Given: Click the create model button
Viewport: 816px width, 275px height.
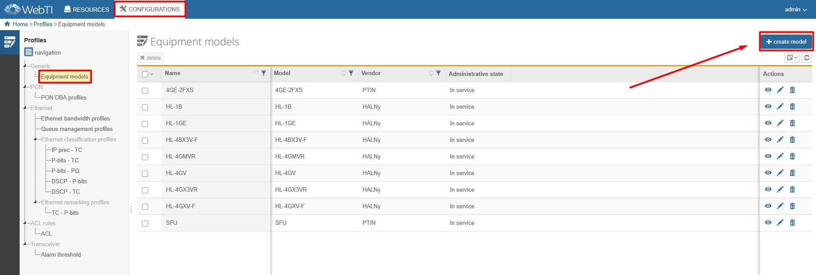Looking at the screenshot, I should [786, 42].
